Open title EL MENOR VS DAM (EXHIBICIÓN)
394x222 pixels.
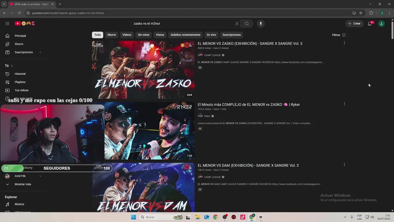pos(248,166)
